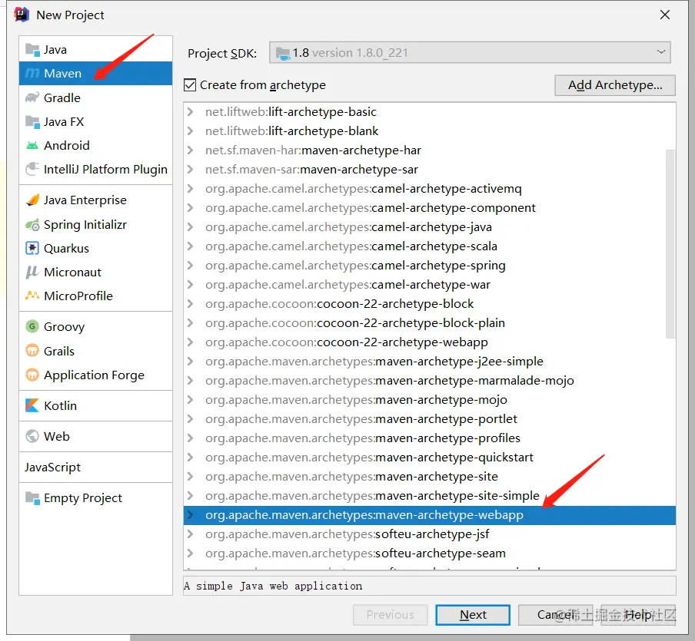Select maven-archetype-site row
695x641 pixels.
(429, 476)
